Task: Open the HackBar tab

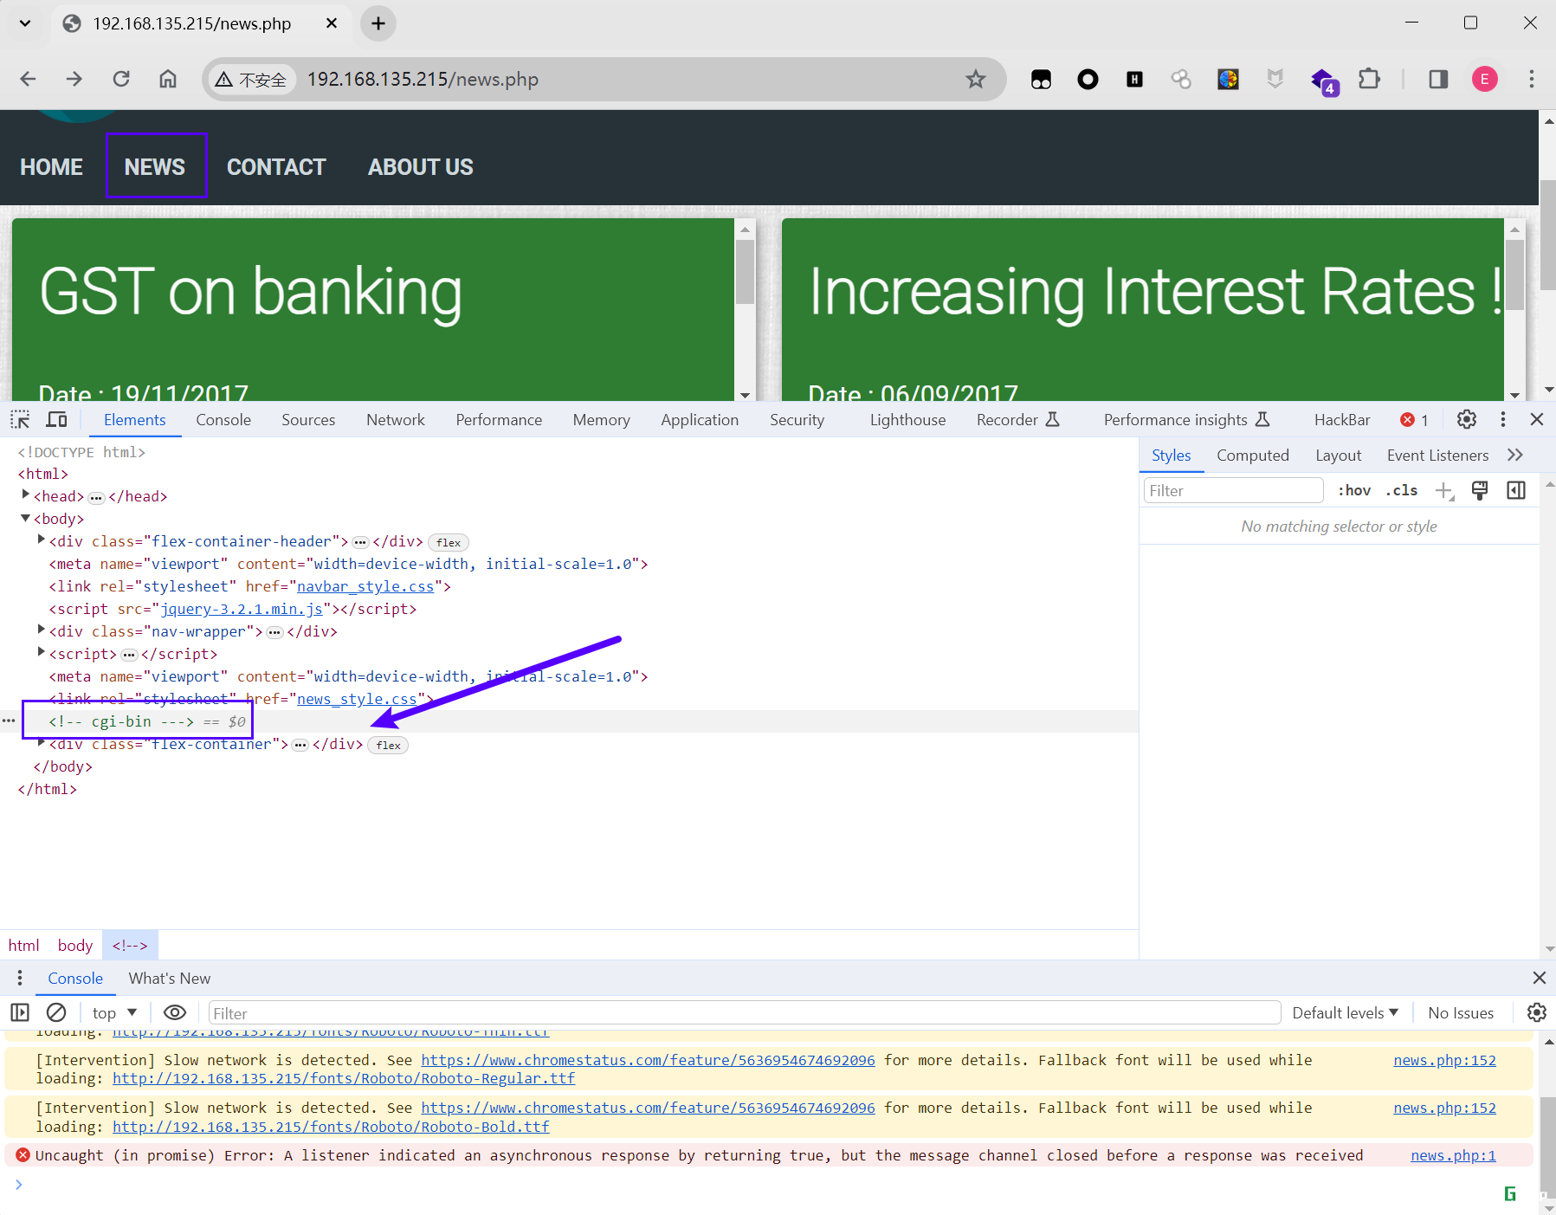Action: [x=1342, y=420]
